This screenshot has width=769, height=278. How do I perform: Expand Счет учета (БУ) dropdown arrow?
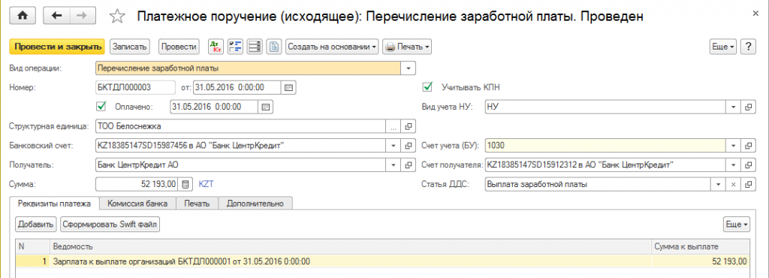[x=734, y=146]
